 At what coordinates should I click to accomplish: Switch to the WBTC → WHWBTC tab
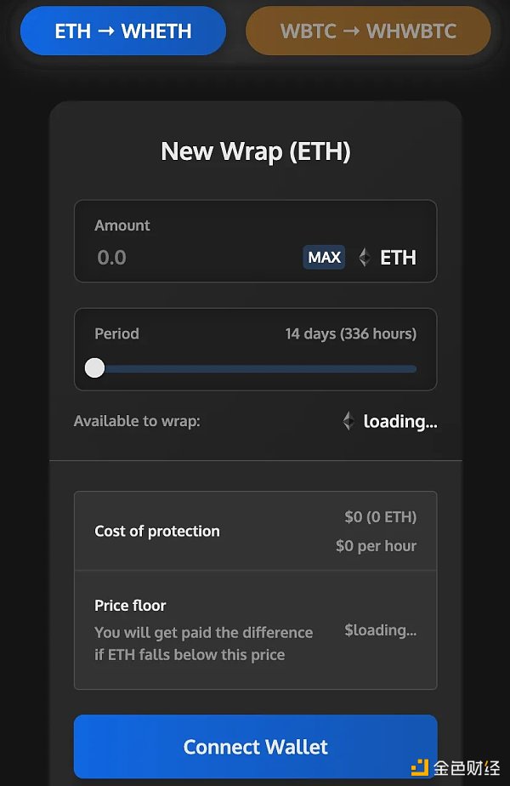(x=368, y=31)
